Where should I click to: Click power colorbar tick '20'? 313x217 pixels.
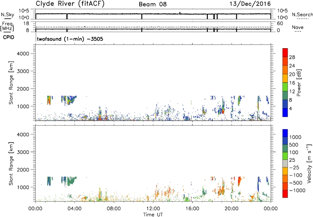(292, 74)
